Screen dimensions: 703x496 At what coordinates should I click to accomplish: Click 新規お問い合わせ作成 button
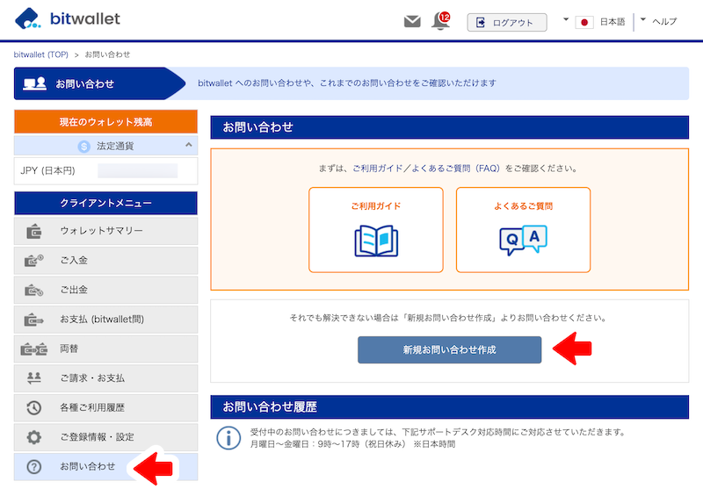click(x=449, y=350)
